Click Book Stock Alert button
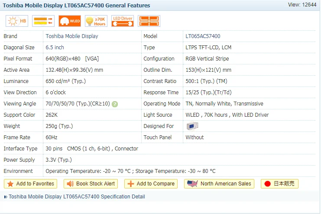 [91, 184]
